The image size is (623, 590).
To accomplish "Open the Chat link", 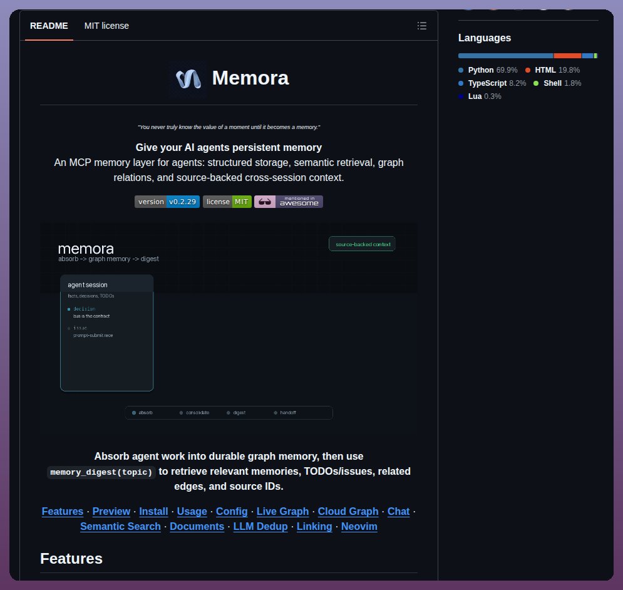I will pyautogui.click(x=398, y=511).
